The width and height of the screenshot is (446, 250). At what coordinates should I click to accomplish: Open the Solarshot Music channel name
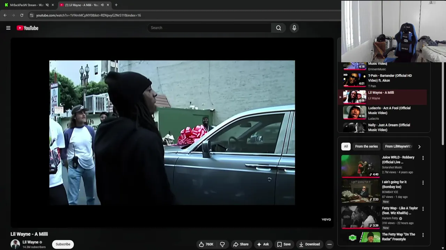[x=392, y=167]
